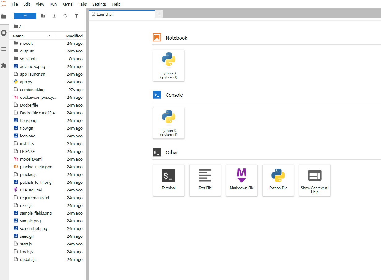Select README.md file
Screen dimensions: 381x280
click(x=48, y=190)
